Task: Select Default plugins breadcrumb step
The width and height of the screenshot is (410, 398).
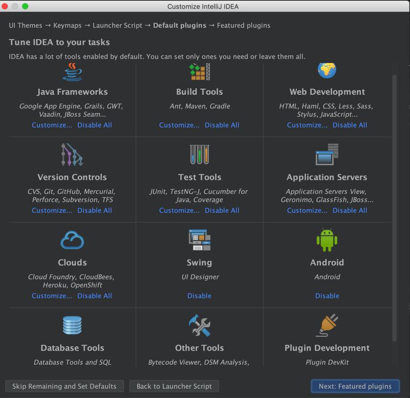Action: pyautogui.click(x=180, y=26)
